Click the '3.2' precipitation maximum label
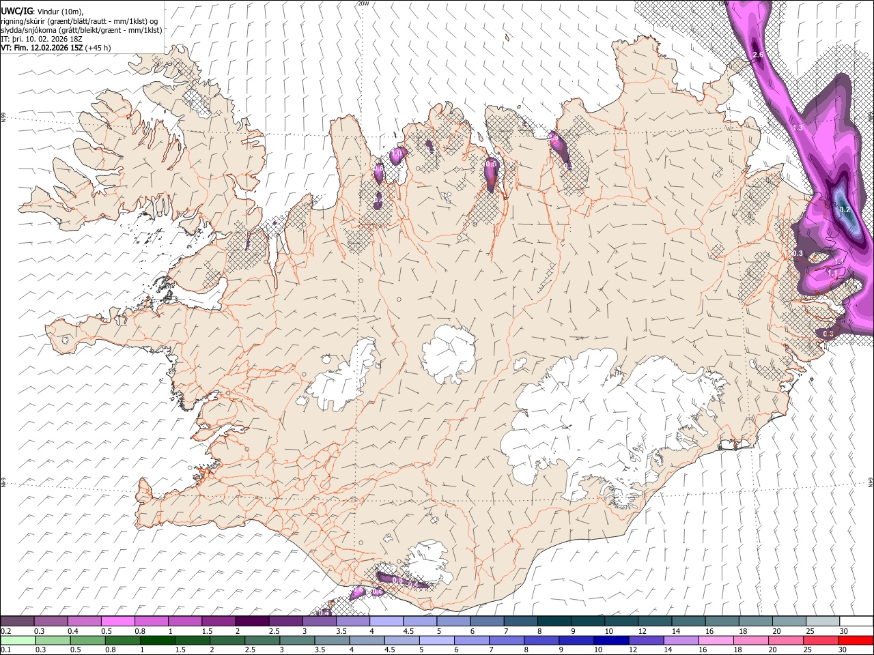874x655 pixels. 844,209
